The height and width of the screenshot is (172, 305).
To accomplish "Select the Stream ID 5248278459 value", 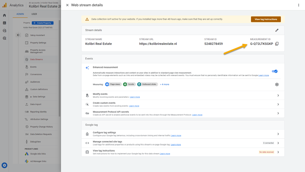I will (x=213, y=44).
